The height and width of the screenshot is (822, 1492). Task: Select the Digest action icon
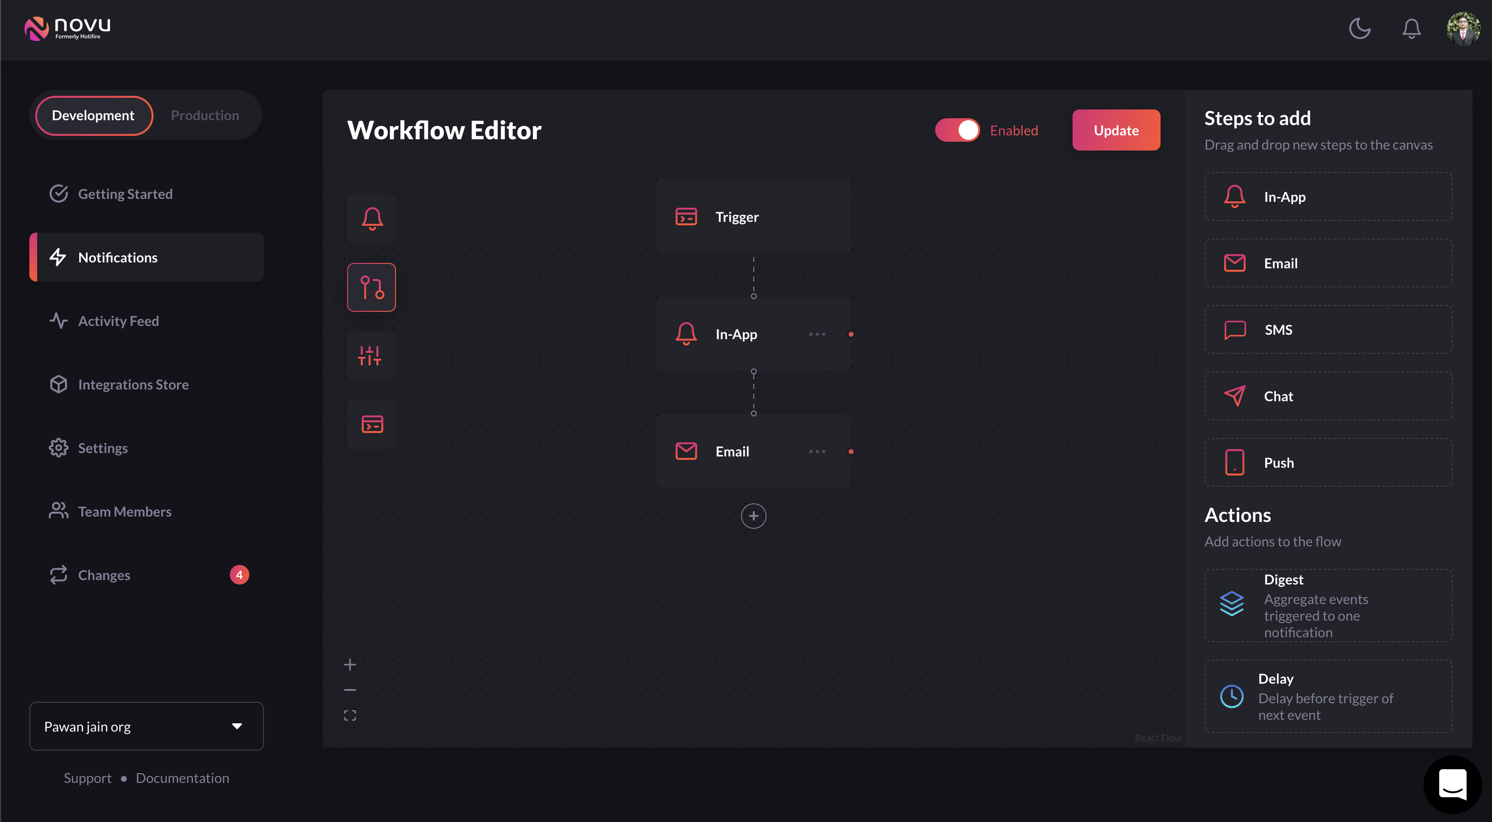(x=1232, y=606)
